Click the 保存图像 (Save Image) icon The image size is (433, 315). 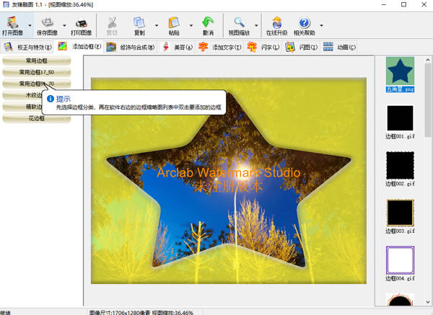click(x=47, y=24)
